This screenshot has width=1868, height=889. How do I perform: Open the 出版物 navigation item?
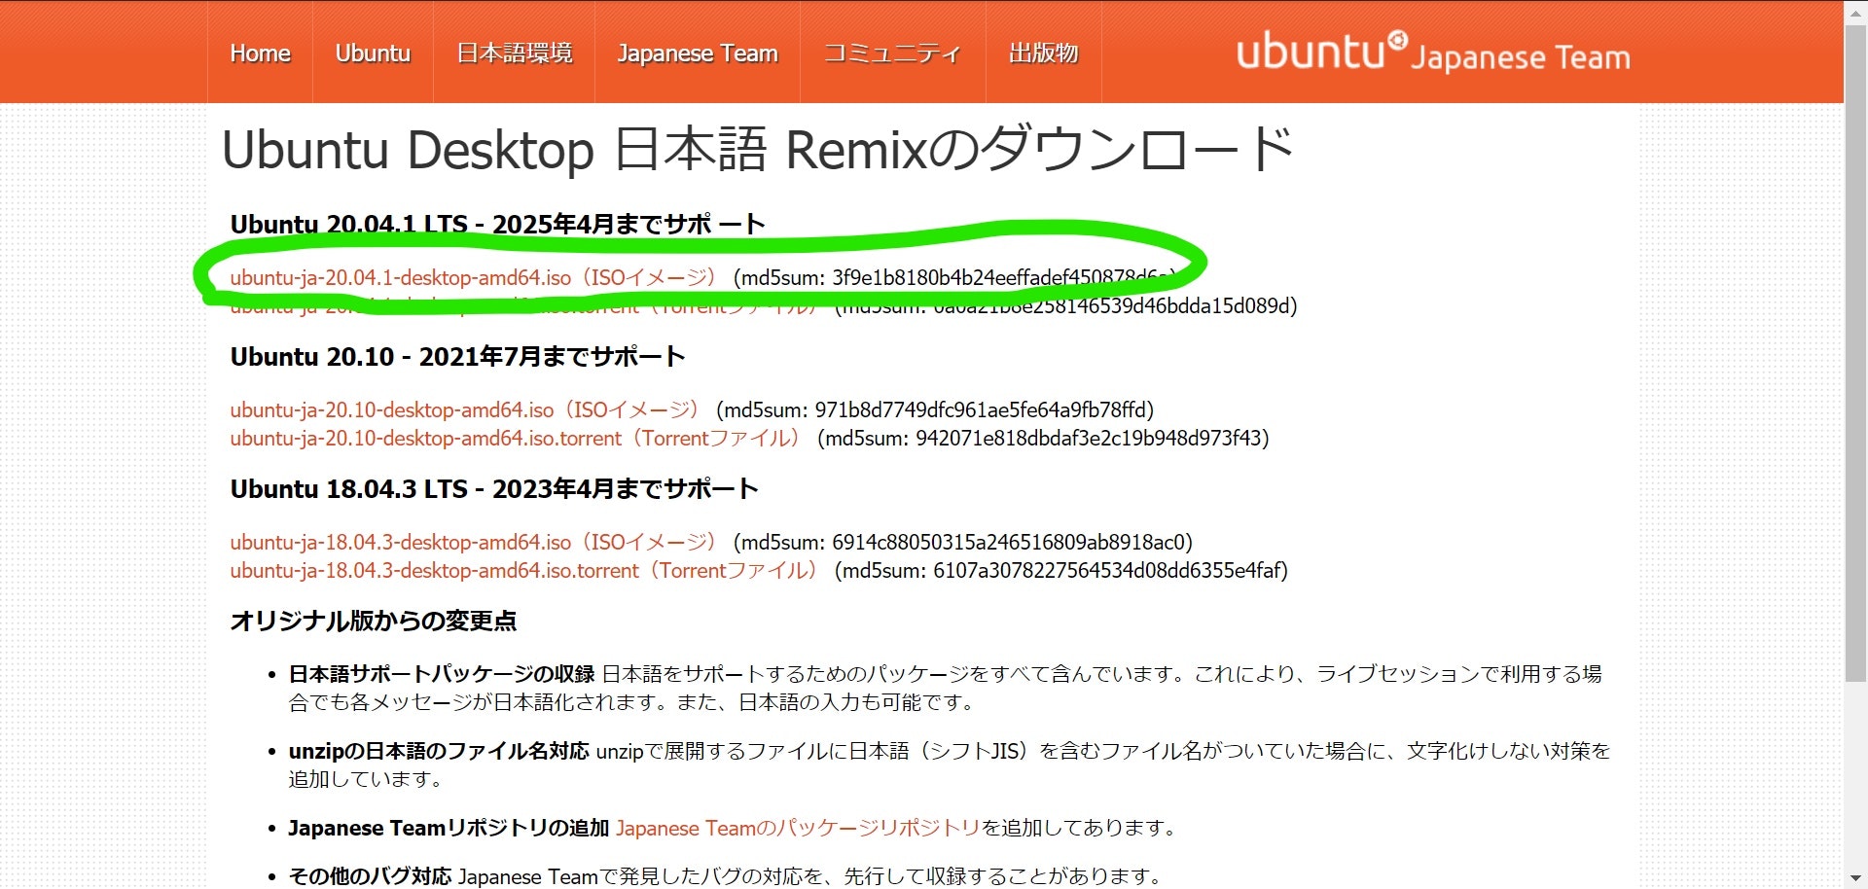pos(1043,53)
